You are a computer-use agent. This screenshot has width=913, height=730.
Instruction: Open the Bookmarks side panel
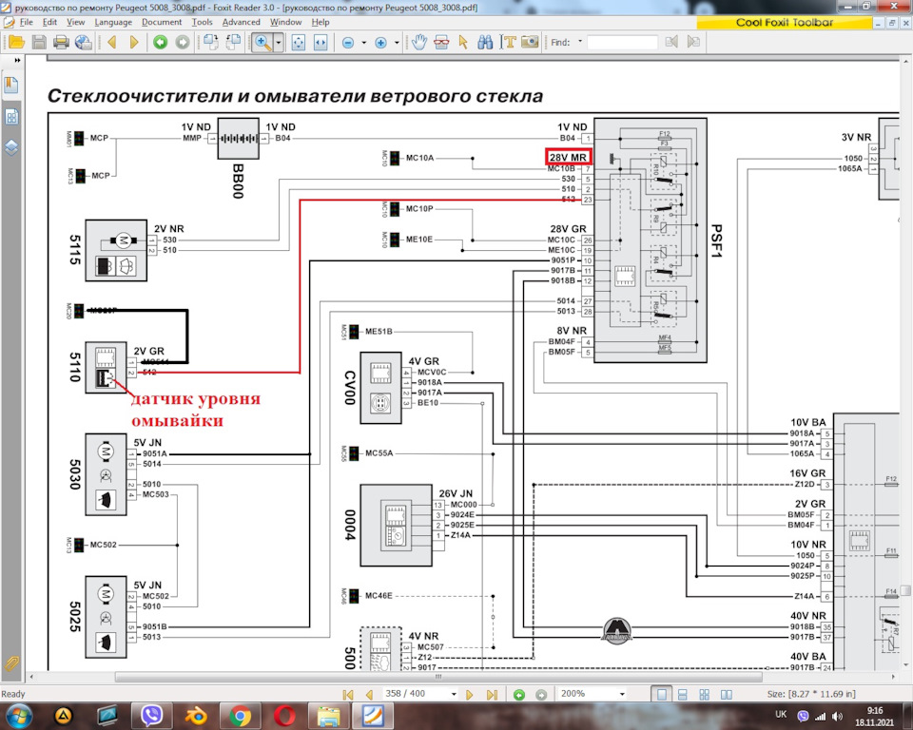(11, 85)
